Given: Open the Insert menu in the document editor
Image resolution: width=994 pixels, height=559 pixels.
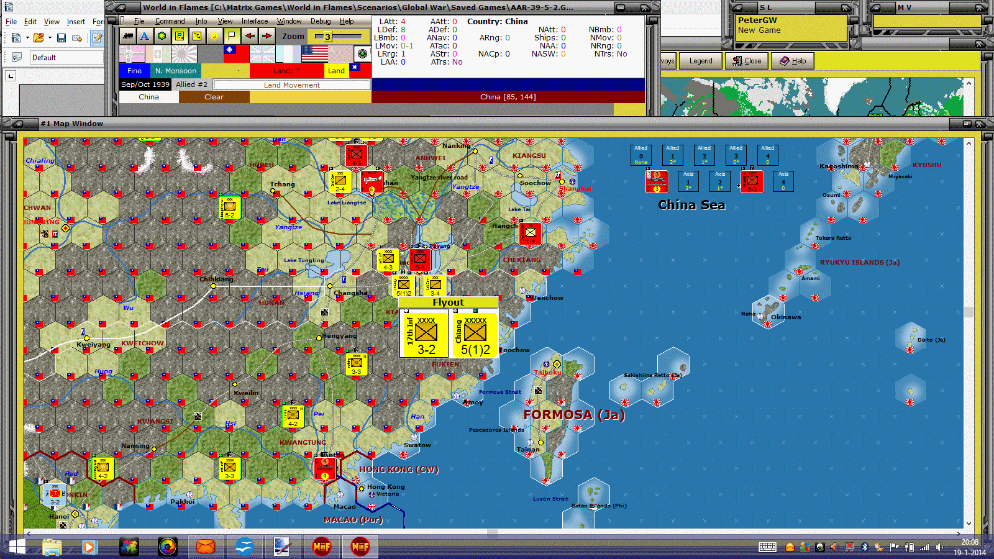Looking at the screenshot, I should 76,22.
